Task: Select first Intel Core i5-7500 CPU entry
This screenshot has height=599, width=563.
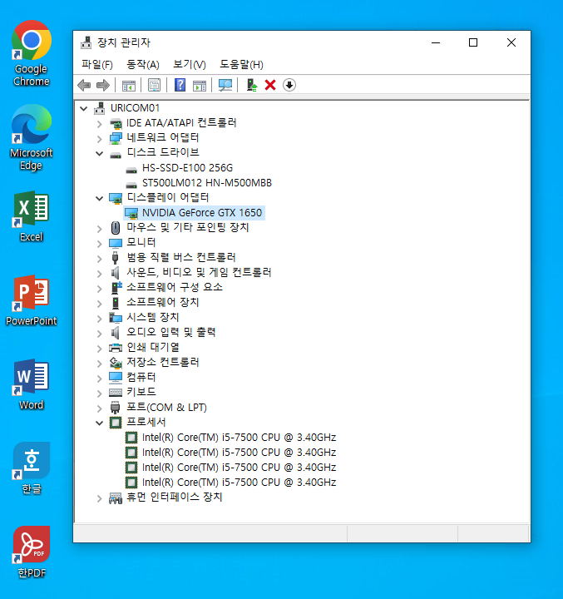Action: click(x=240, y=438)
